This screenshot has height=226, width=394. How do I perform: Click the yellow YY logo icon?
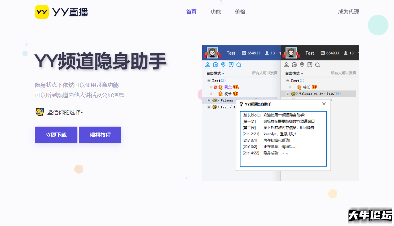pos(42,12)
